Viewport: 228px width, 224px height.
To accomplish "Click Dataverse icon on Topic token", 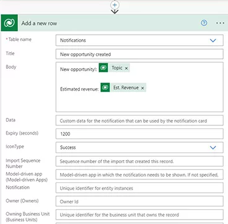I will (x=103, y=68).
